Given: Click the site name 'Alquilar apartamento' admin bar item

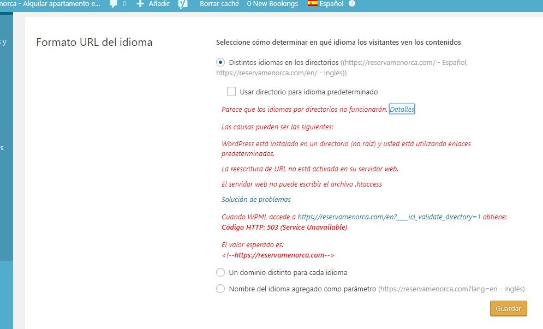Looking at the screenshot, I should [50, 4].
